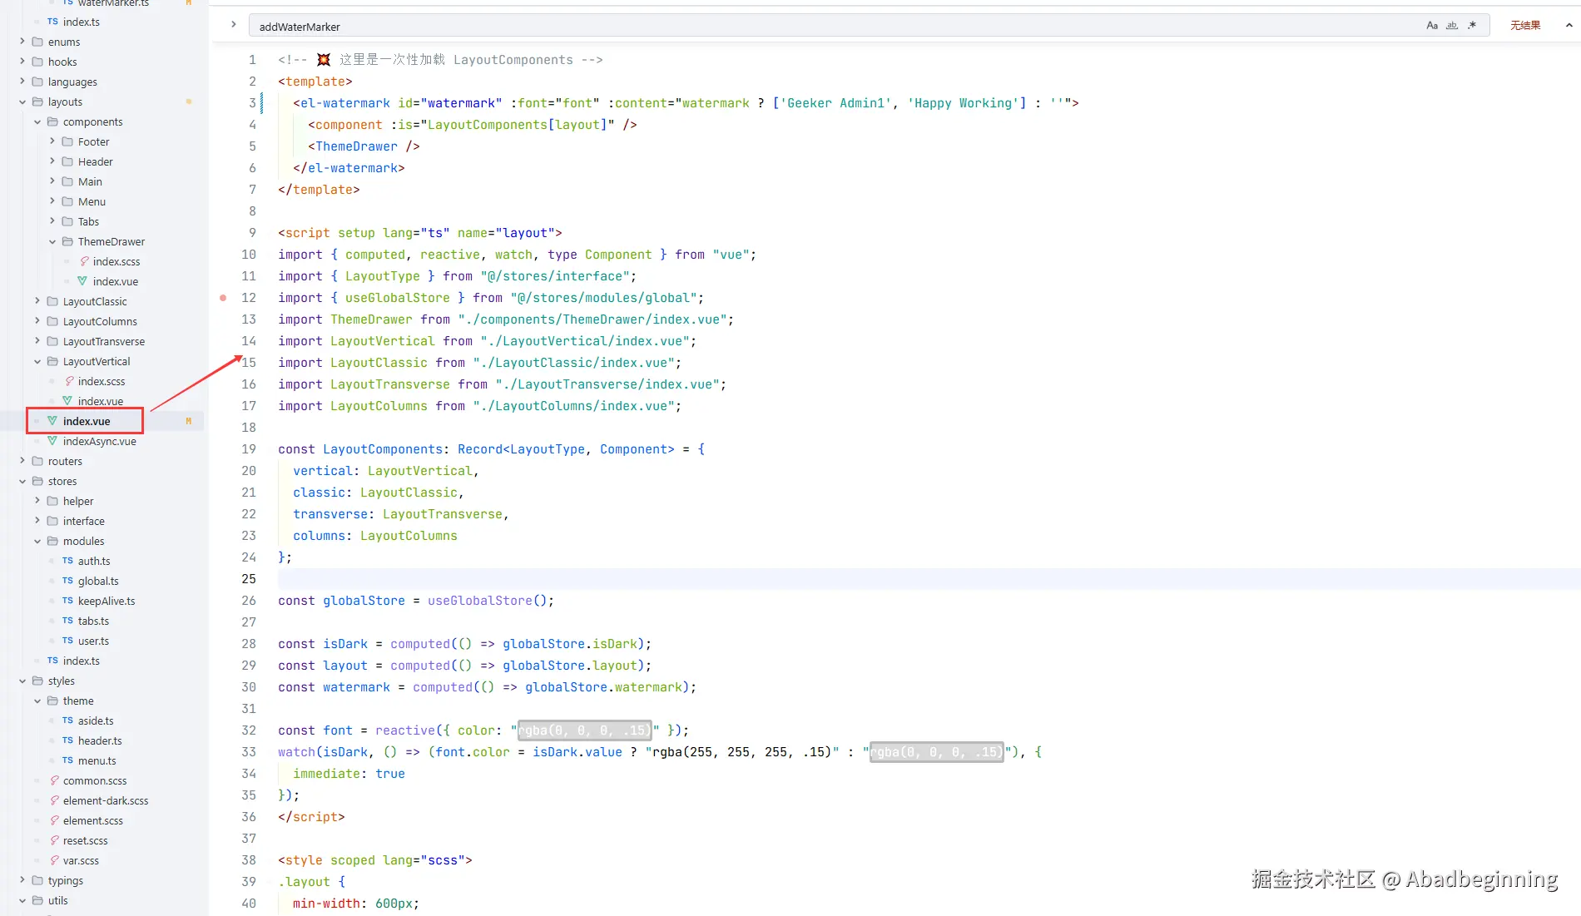Click the Vue icon of ThemeDrawer's index.vue
Screen dimensions: 1581x916
(82, 281)
